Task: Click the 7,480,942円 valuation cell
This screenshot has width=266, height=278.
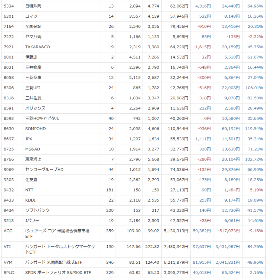Action: (176, 247)
